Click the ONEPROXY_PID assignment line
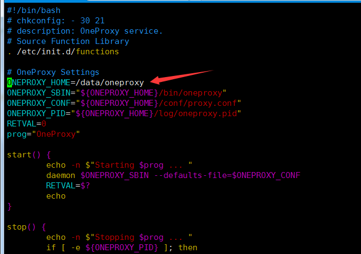This screenshot has height=254, width=361. [x=124, y=113]
